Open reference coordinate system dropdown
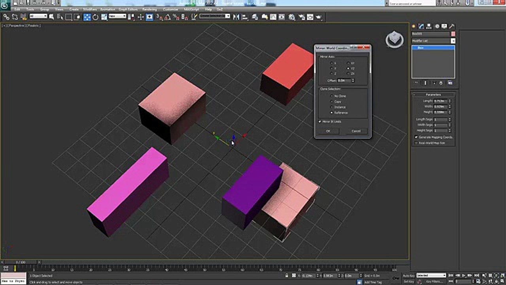The height and width of the screenshot is (285, 506). [x=117, y=16]
